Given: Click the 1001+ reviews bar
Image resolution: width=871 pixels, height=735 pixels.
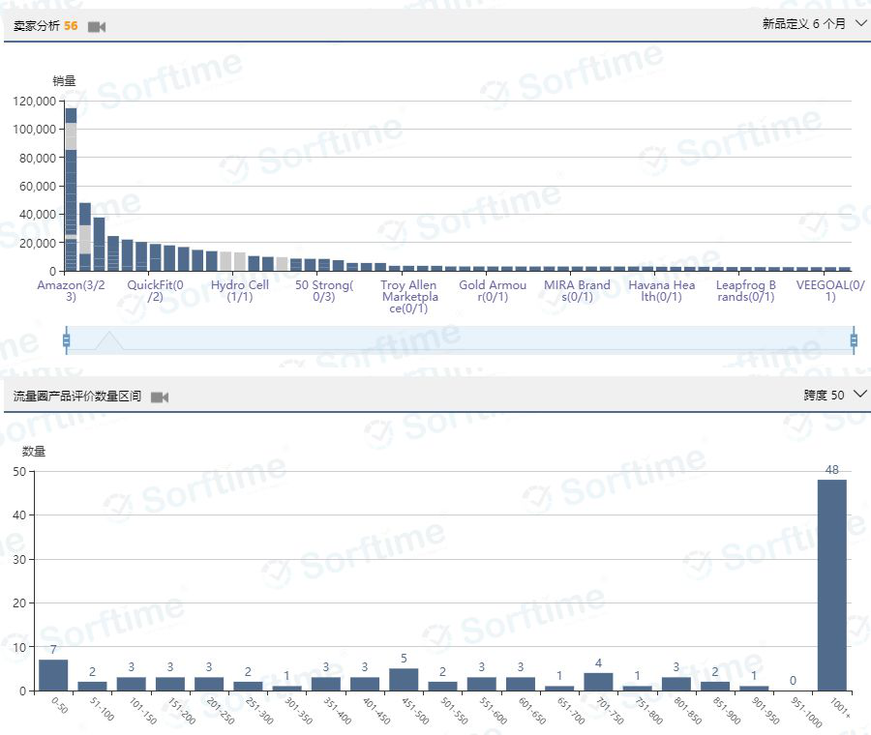Looking at the screenshot, I should pyautogui.click(x=831, y=585).
